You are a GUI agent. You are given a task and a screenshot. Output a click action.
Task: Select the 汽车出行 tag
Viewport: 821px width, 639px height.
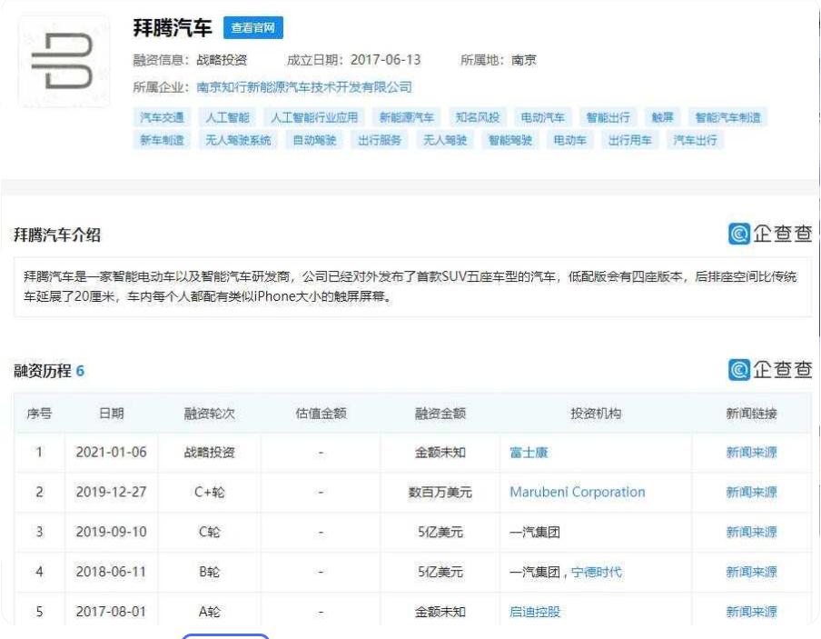pos(696,140)
